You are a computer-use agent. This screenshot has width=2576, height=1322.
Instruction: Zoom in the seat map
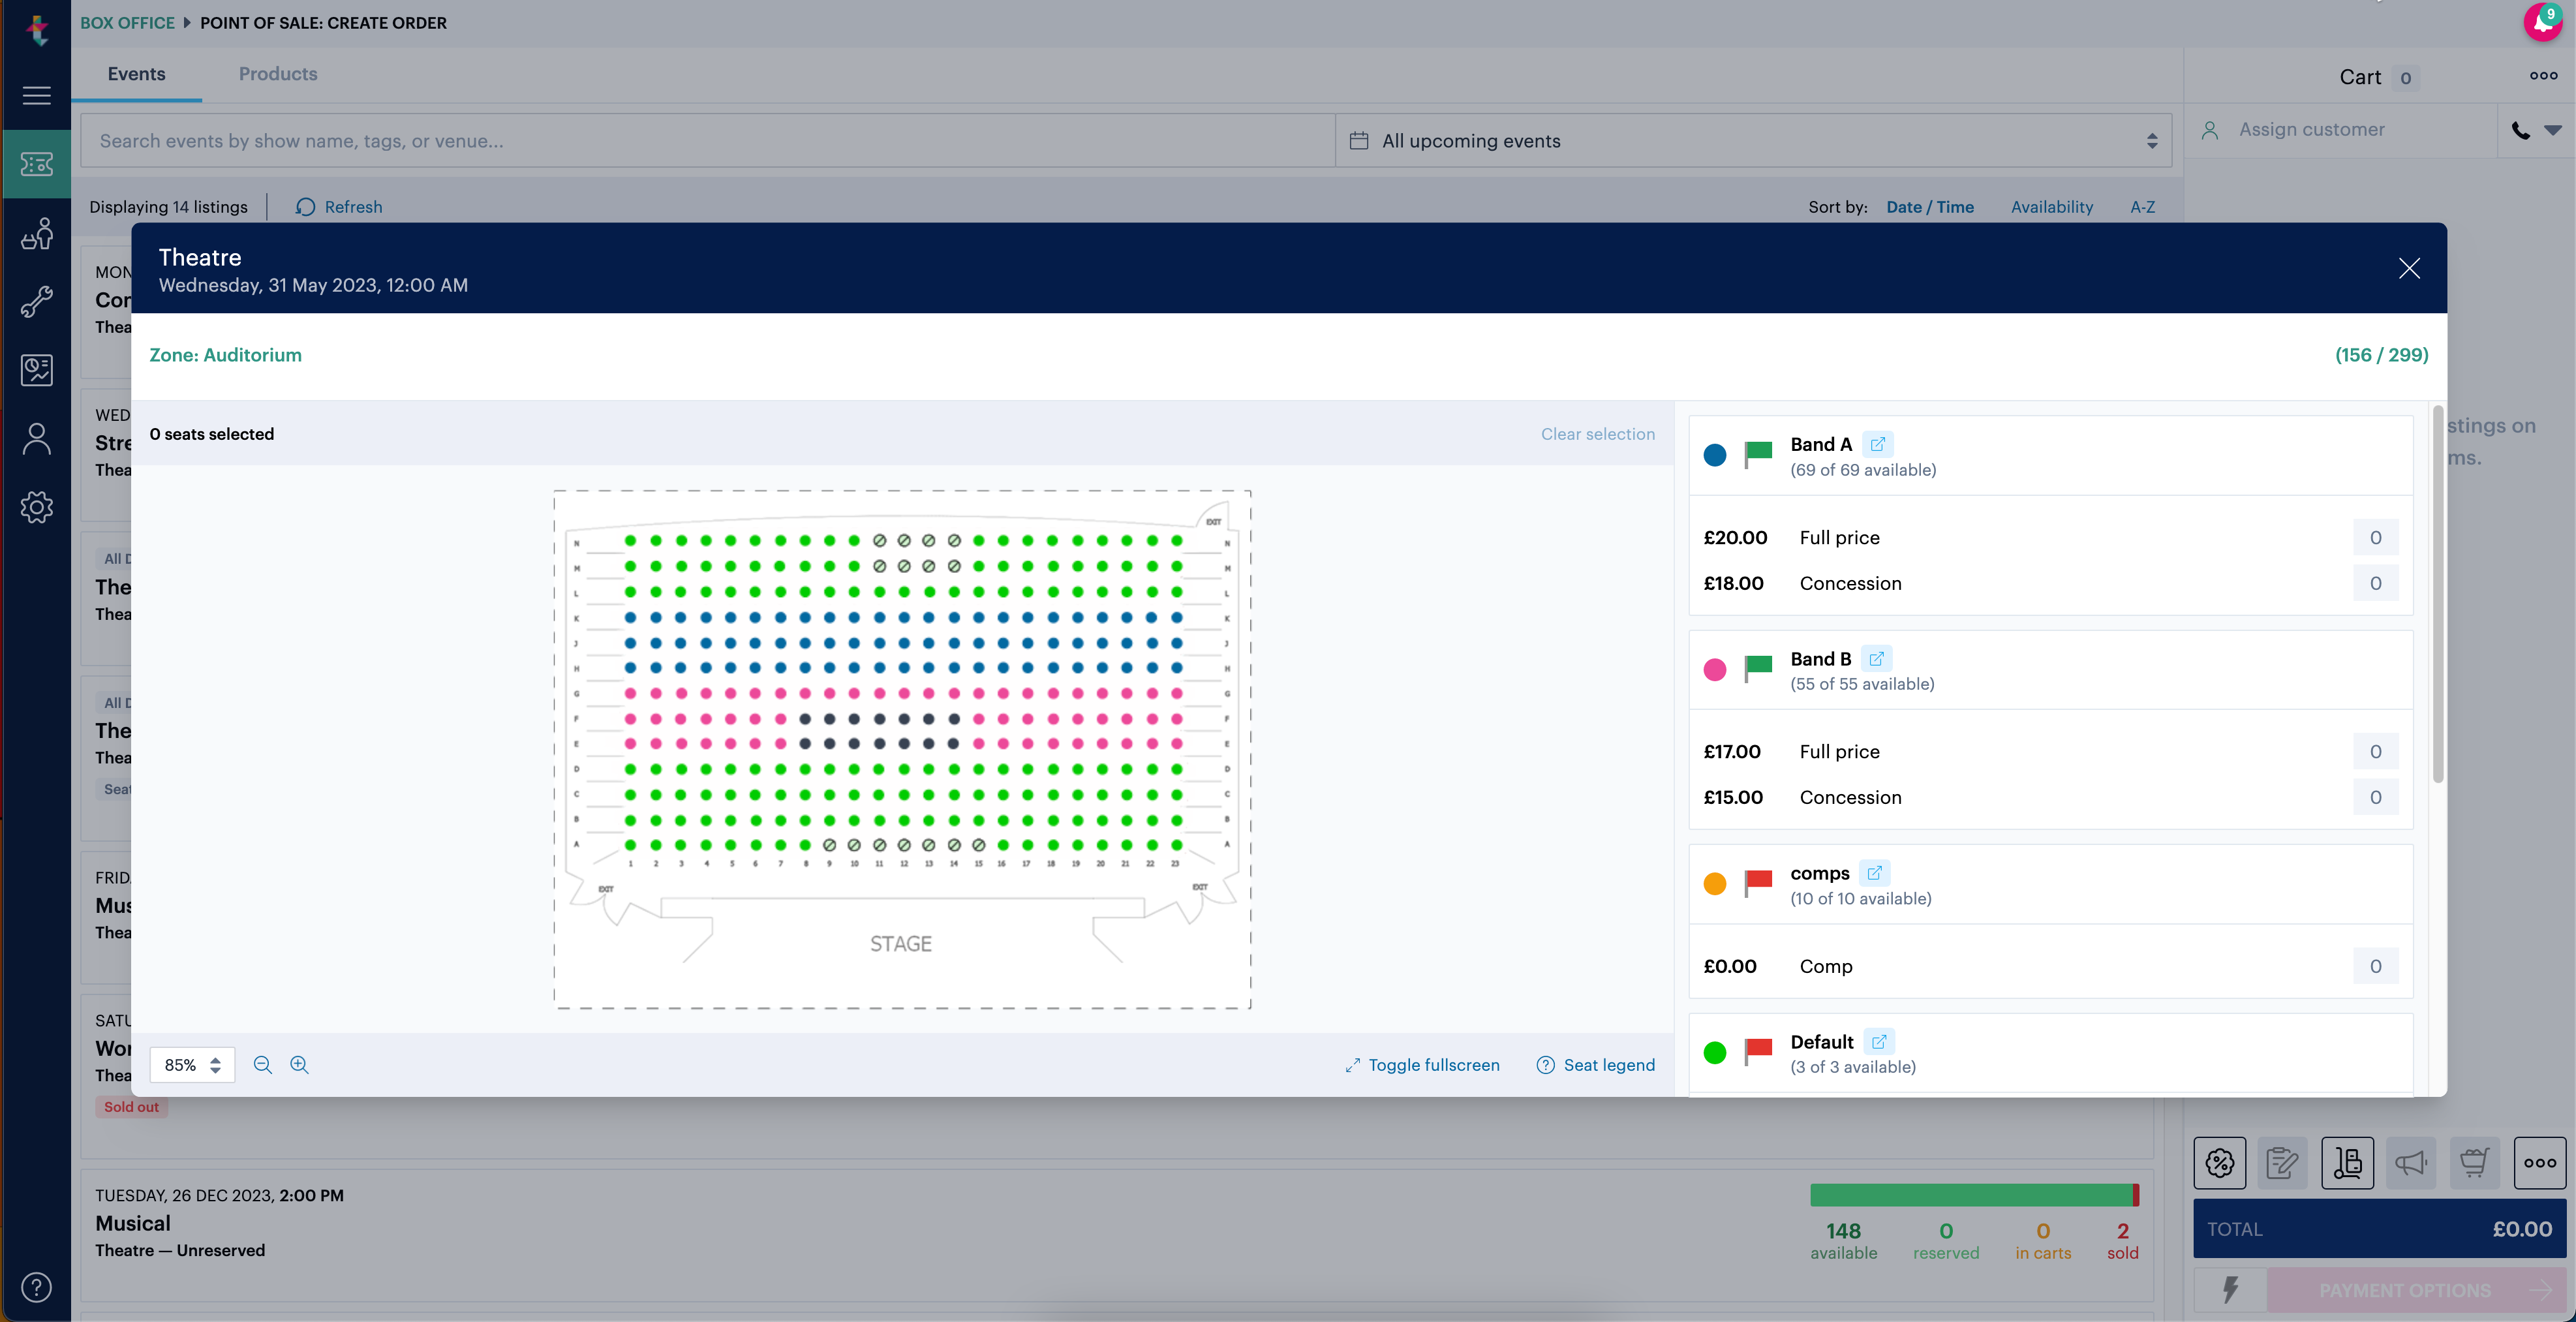point(299,1065)
